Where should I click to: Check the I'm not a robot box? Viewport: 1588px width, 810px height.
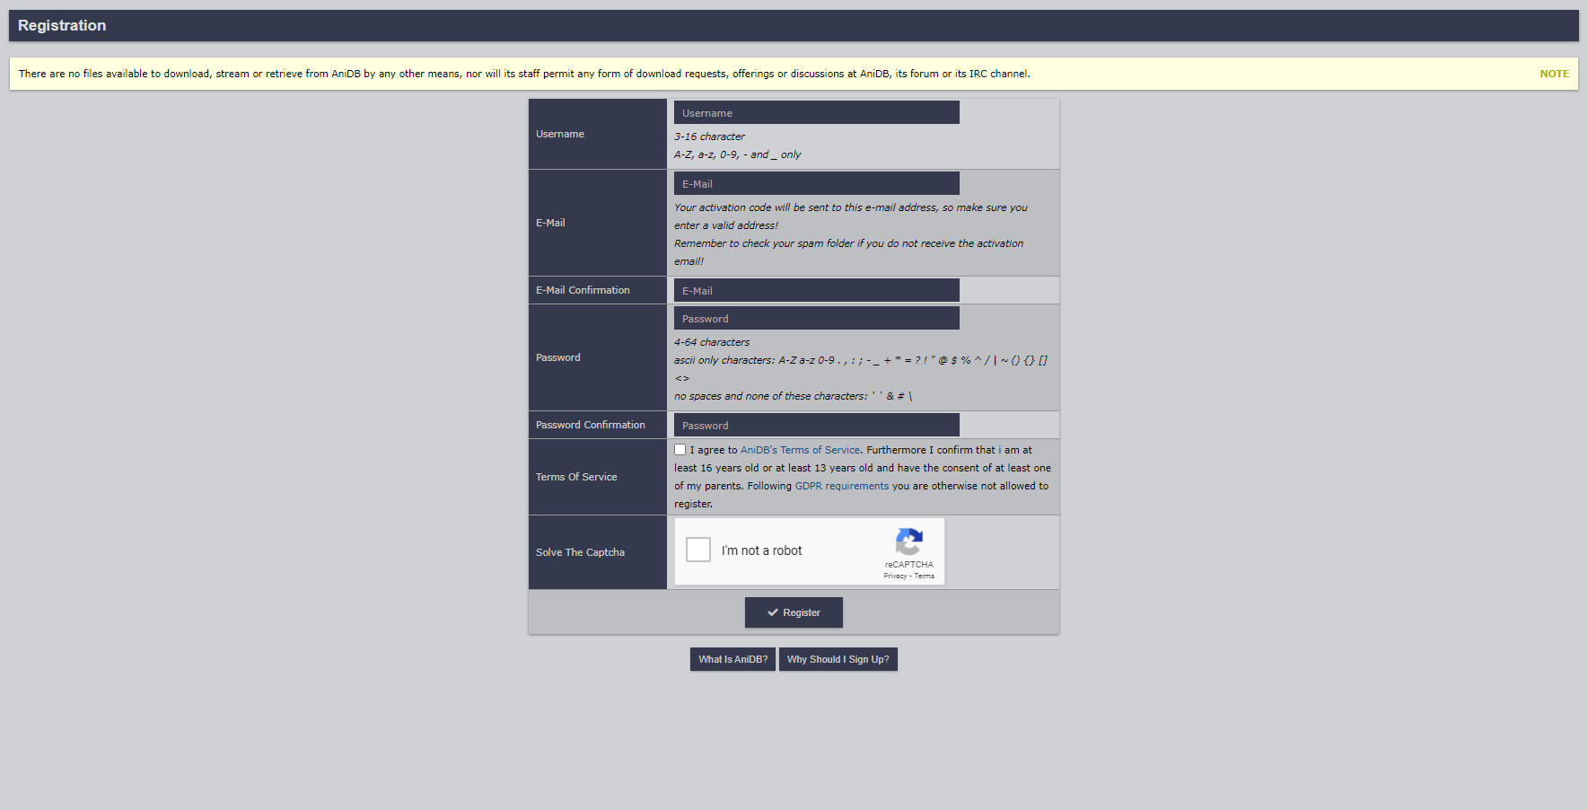[x=697, y=550]
